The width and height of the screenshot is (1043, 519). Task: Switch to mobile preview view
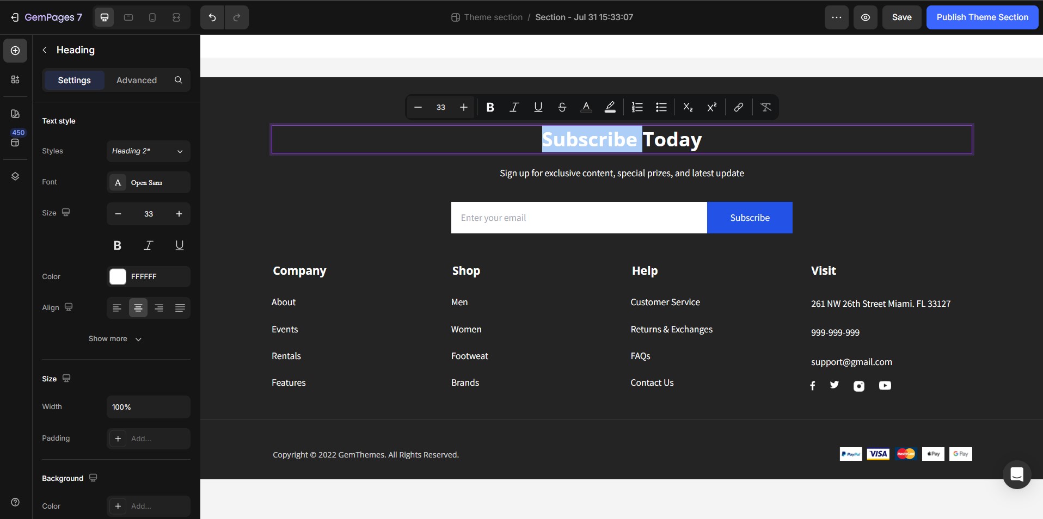[x=152, y=17]
